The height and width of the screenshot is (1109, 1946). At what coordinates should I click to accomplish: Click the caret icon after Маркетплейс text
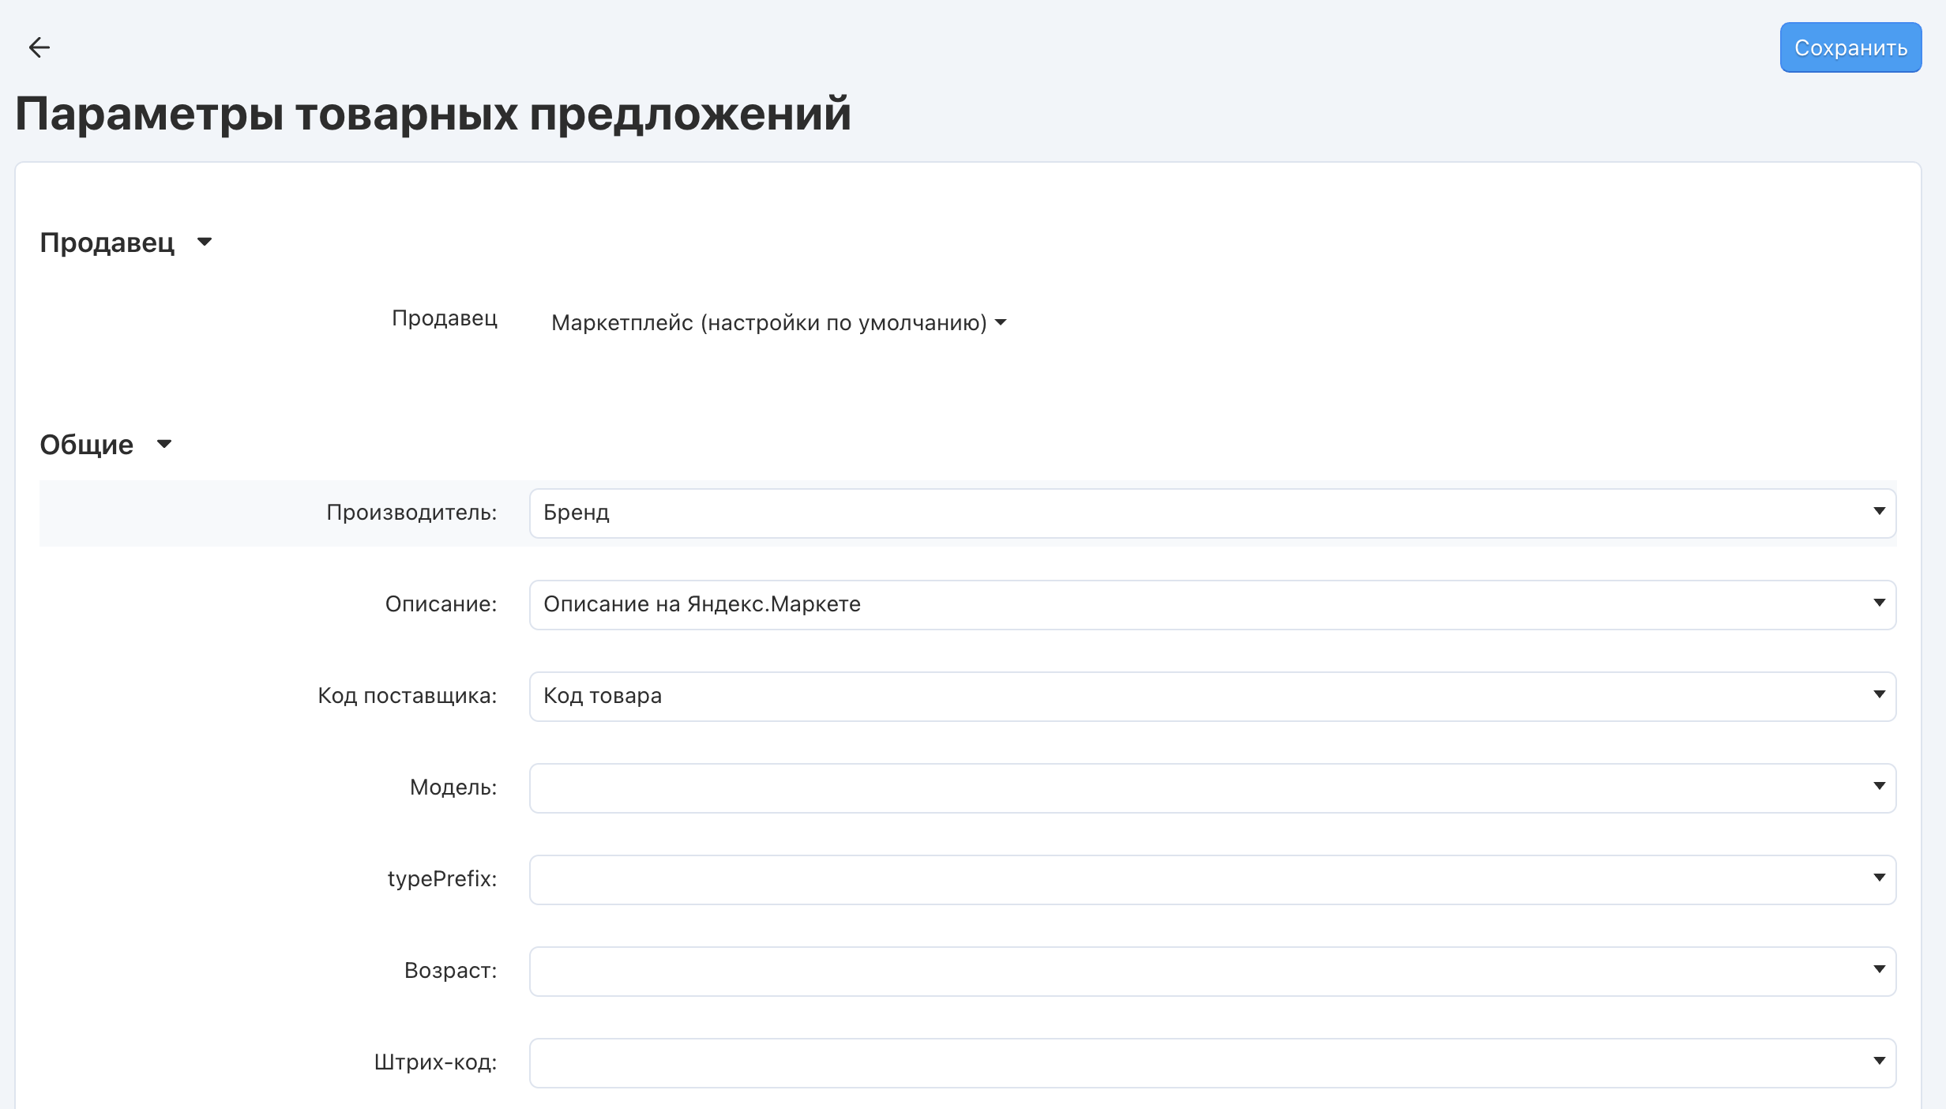coord(1001,322)
